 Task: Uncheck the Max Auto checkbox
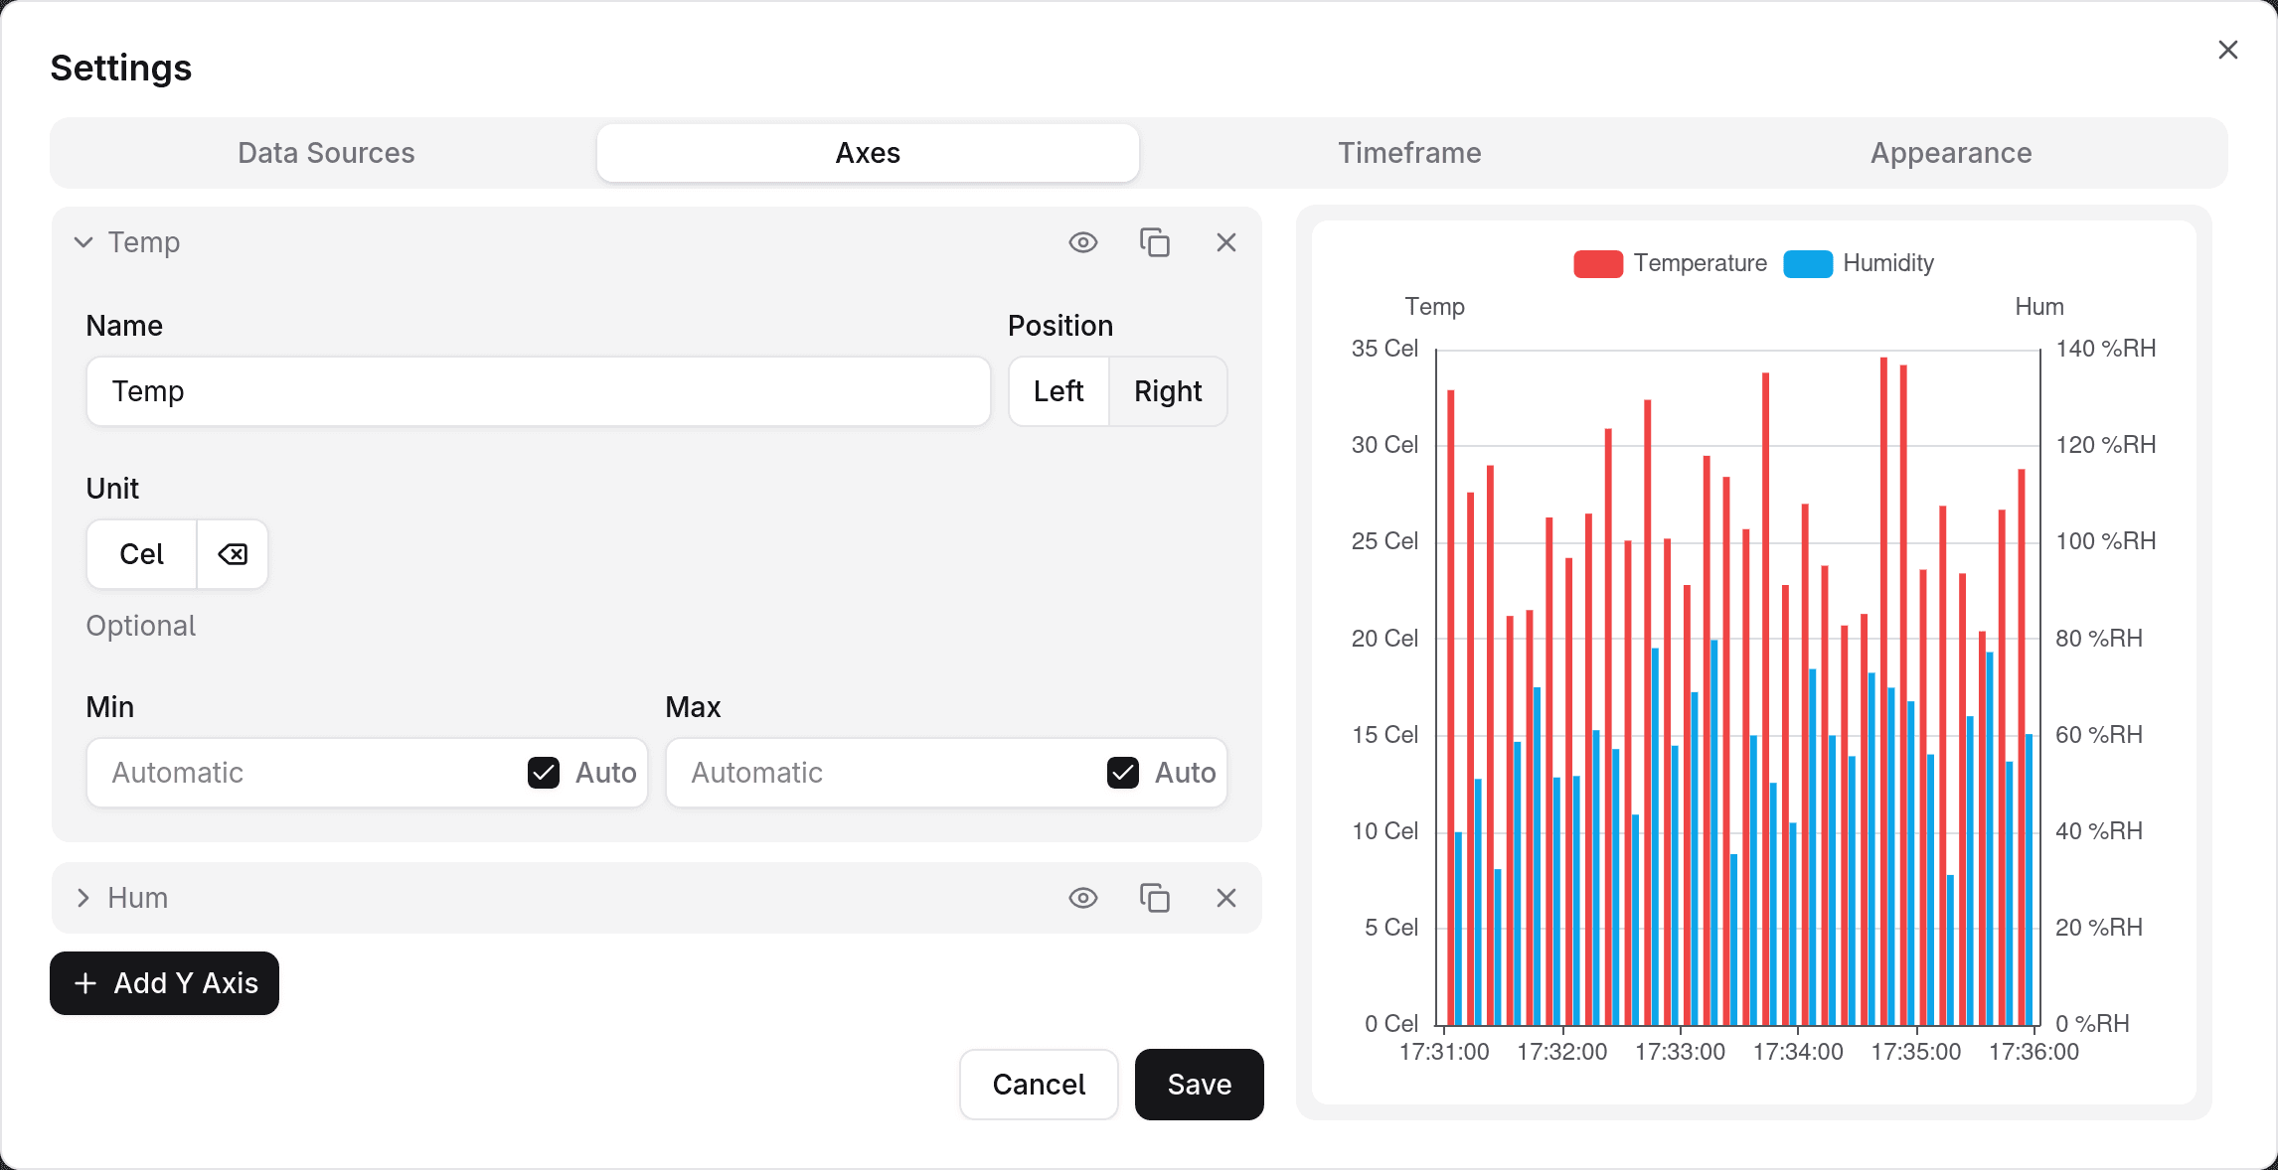(1123, 773)
